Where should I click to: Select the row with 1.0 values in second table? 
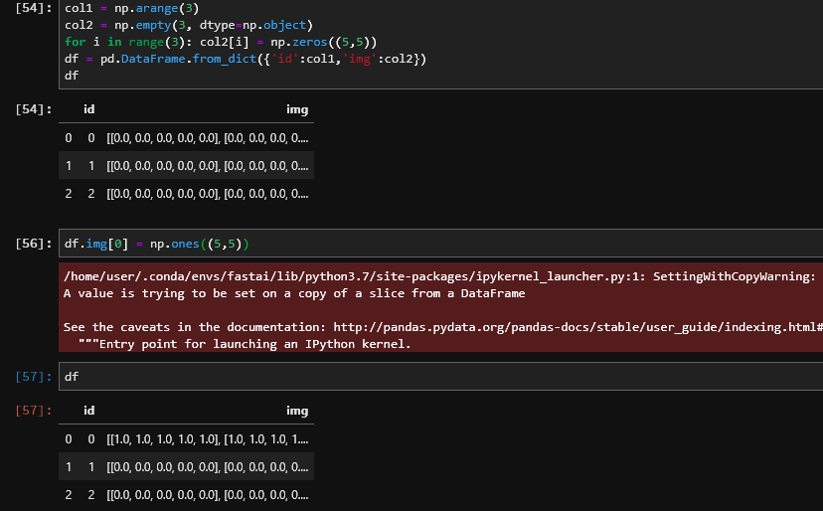187,438
